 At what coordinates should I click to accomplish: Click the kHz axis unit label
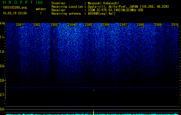(3, 23)
